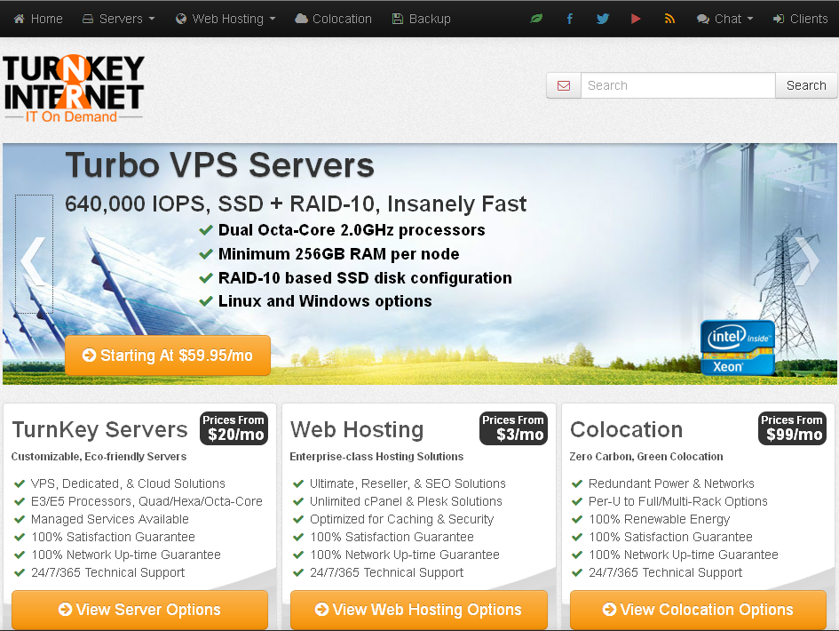Open the Twitter bird icon link
Viewport: 839px width, 631px height.
click(x=603, y=19)
